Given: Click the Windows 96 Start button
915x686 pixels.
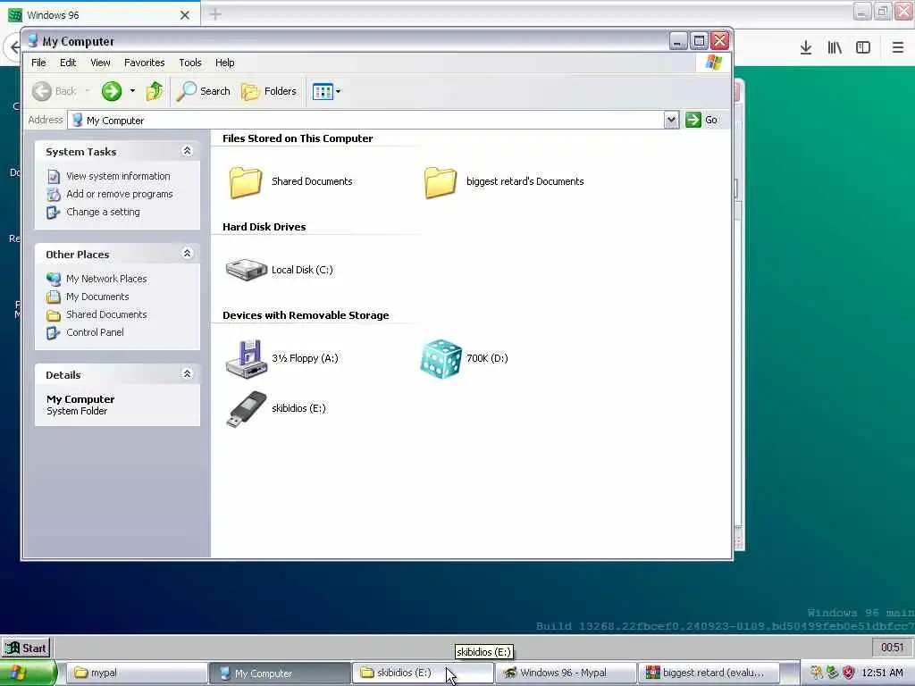Looking at the screenshot, I should click(26, 648).
